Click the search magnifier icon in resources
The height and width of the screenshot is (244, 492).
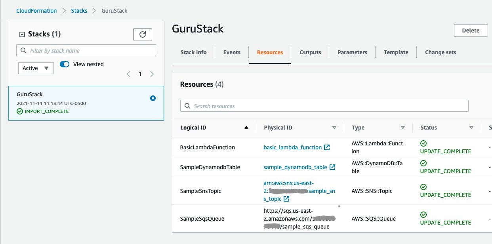[187, 106]
